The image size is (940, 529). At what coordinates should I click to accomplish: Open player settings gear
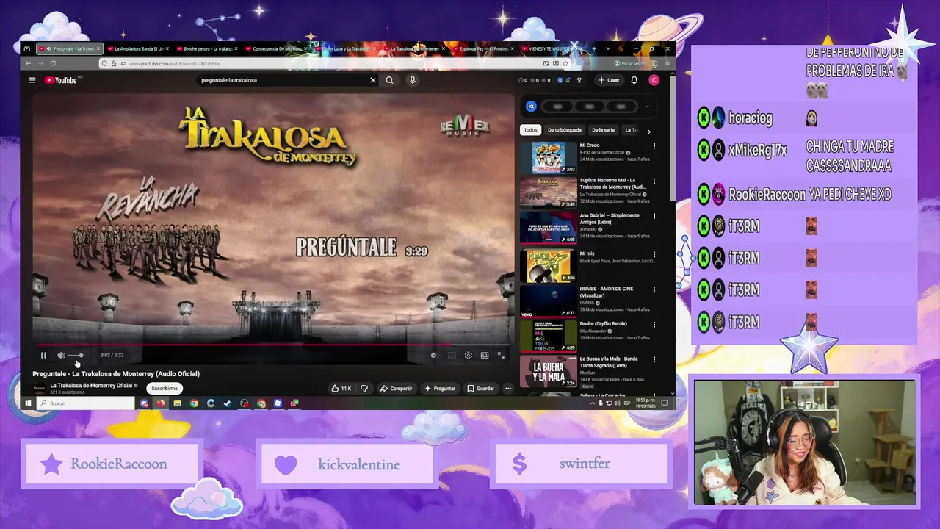pos(469,356)
